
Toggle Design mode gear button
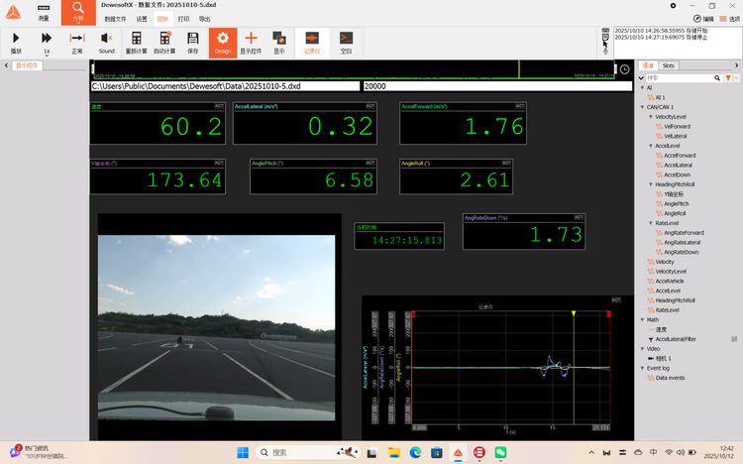[x=222, y=41]
